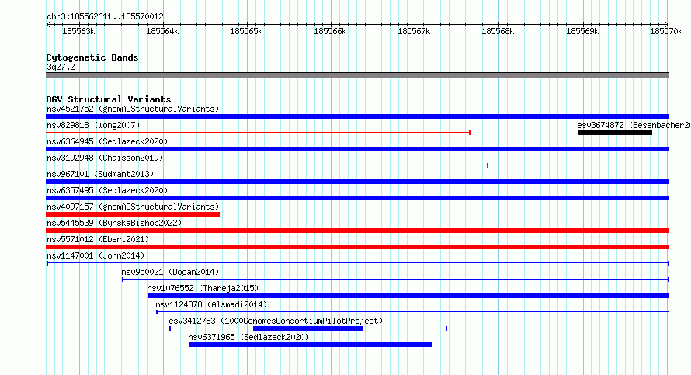Open variant label nsv1147001 (John2014)
Viewport: 691px width, 375px height.
coord(95,255)
